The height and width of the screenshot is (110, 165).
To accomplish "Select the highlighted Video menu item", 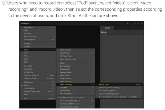I will coord(38,50).
